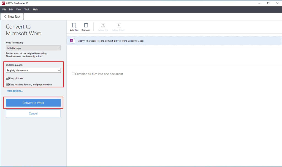Expand the OCR languages dropdown
Screen dimensions: 282x167
coord(33,71)
